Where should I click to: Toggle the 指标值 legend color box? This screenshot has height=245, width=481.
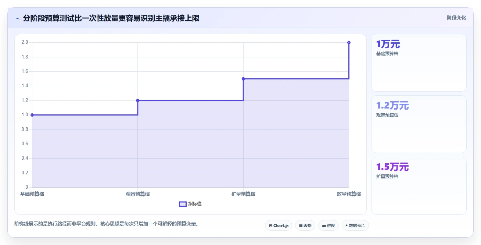(x=183, y=204)
